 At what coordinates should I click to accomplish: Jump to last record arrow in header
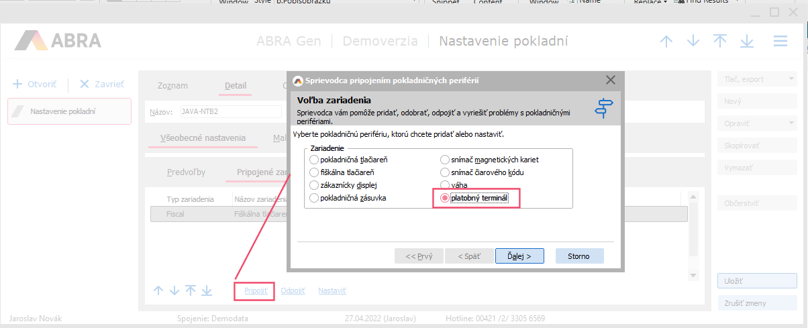click(x=746, y=41)
